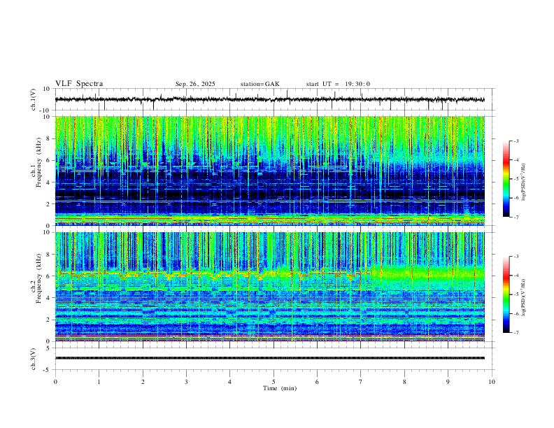Click the log(PSD) label of the ch.2 color bar

tap(524, 297)
